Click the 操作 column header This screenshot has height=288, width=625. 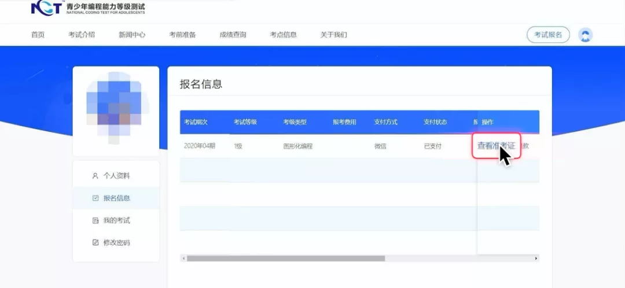click(x=487, y=122)
